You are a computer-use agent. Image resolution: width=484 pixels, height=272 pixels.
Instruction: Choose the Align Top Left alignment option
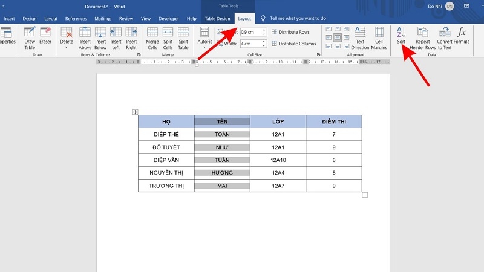(329, 29)
